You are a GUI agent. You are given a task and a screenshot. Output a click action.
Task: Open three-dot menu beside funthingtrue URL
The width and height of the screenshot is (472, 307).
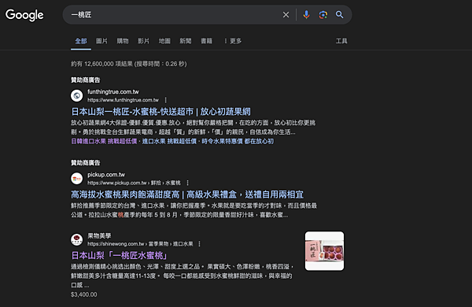point(165,100)
